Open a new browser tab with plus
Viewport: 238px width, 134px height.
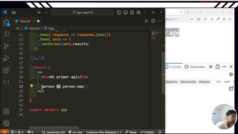point(187,12)
